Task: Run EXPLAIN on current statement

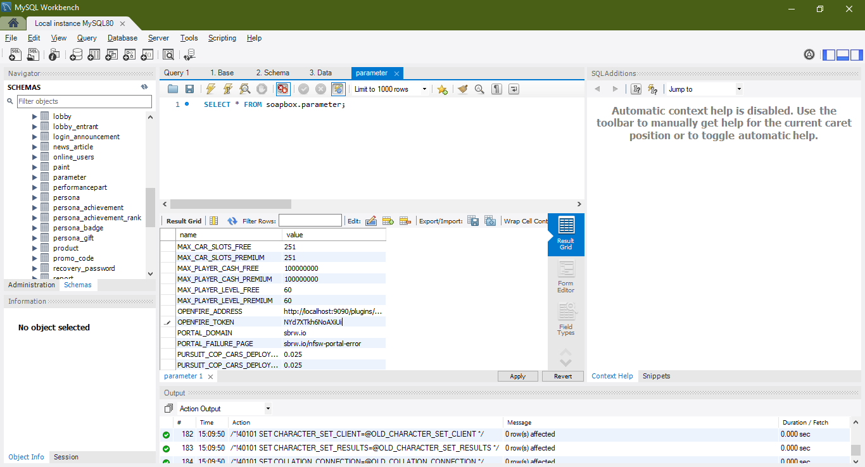Action: [244, 89]
